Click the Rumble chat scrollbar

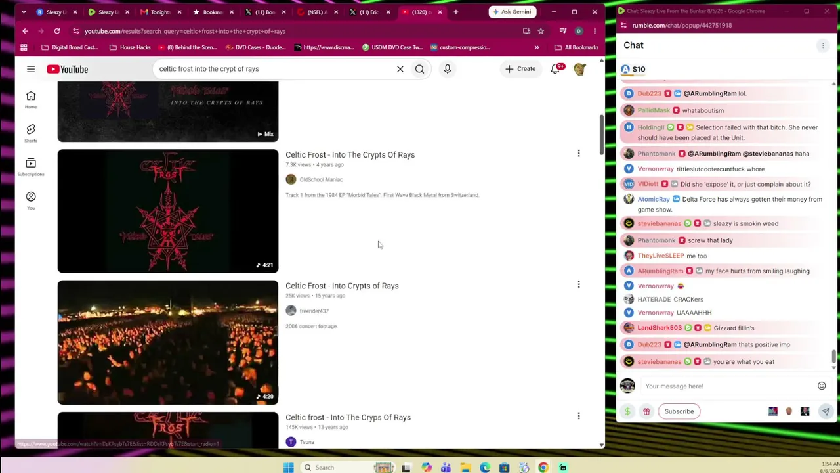833,358
